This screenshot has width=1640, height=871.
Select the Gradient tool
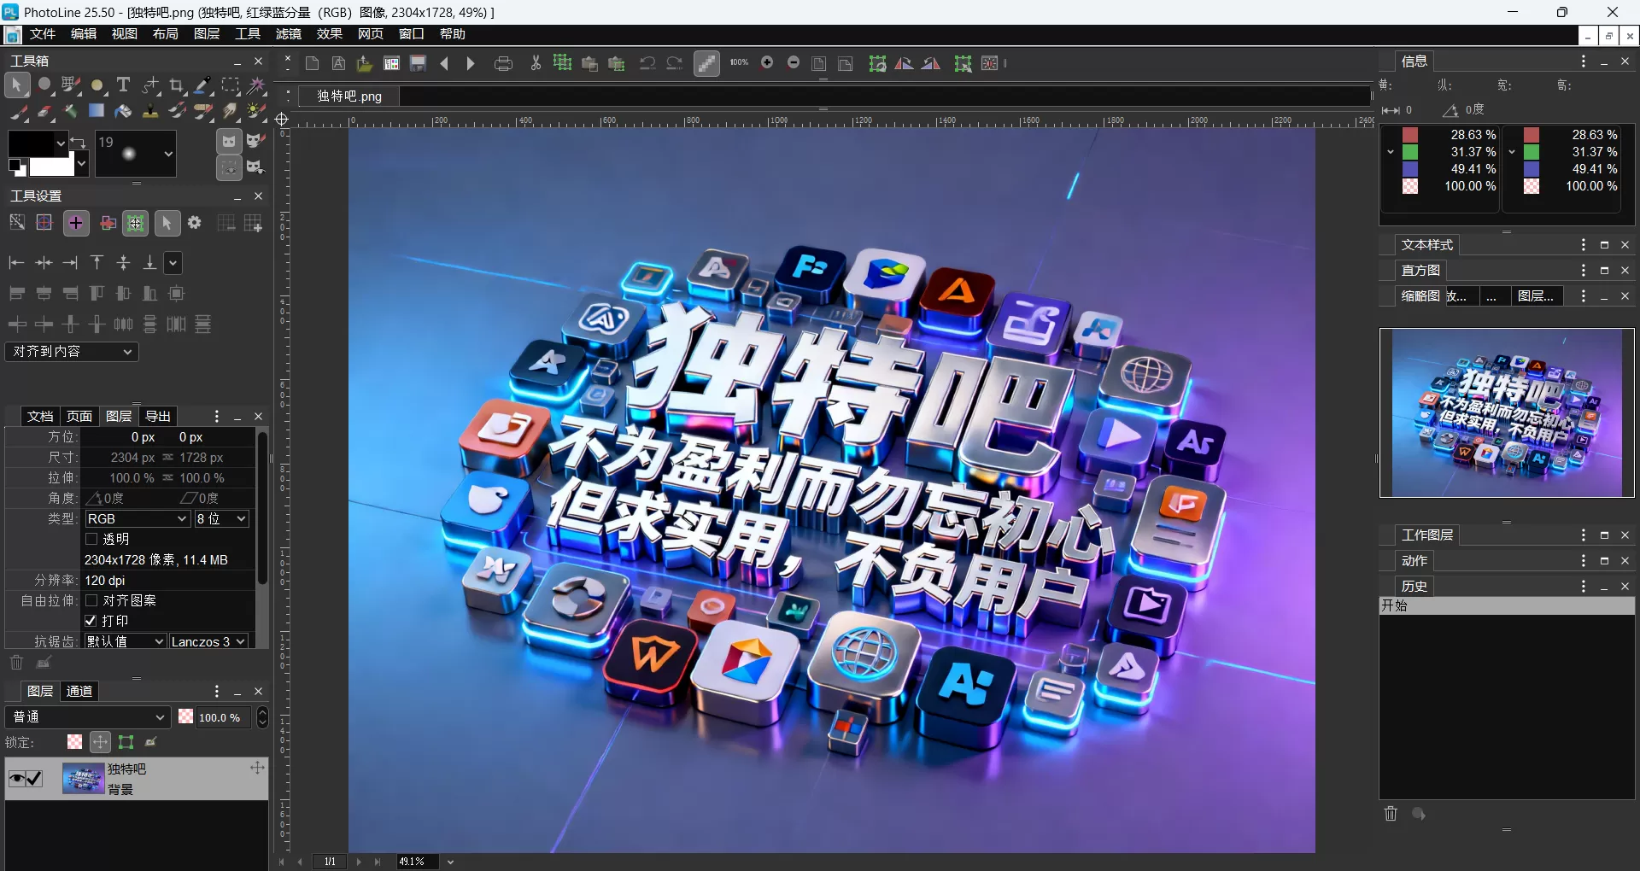pos(96,112)
